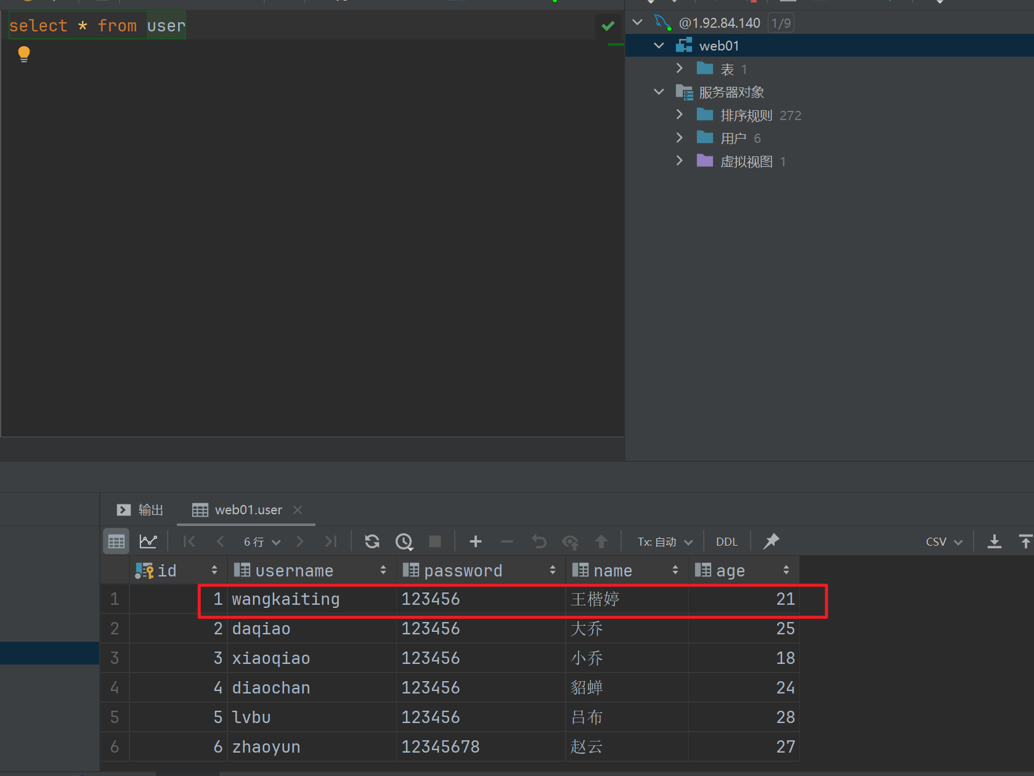Click the DDL button

726,542
